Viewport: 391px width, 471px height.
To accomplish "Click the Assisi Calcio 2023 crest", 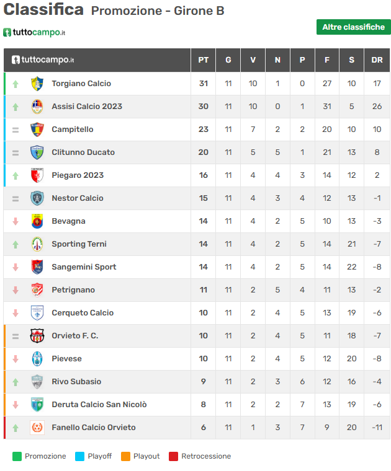I will [37, 107].
